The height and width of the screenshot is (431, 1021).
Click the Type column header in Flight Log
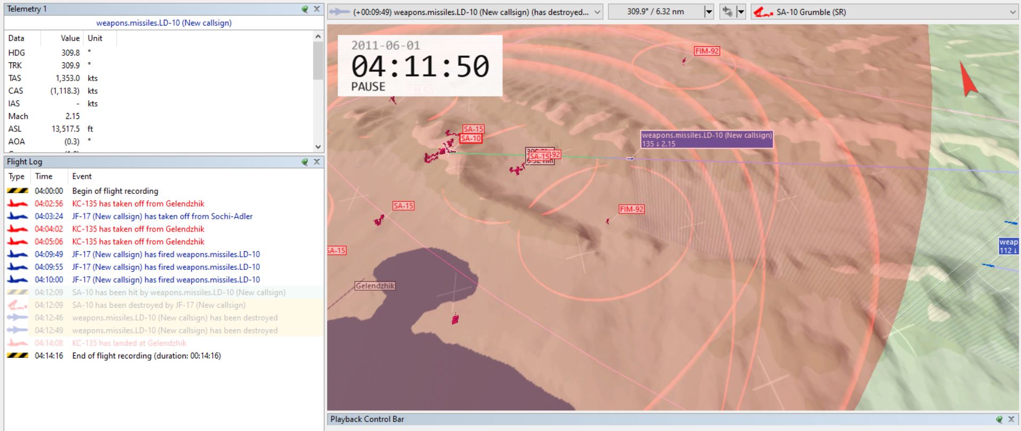click(17, 177)
